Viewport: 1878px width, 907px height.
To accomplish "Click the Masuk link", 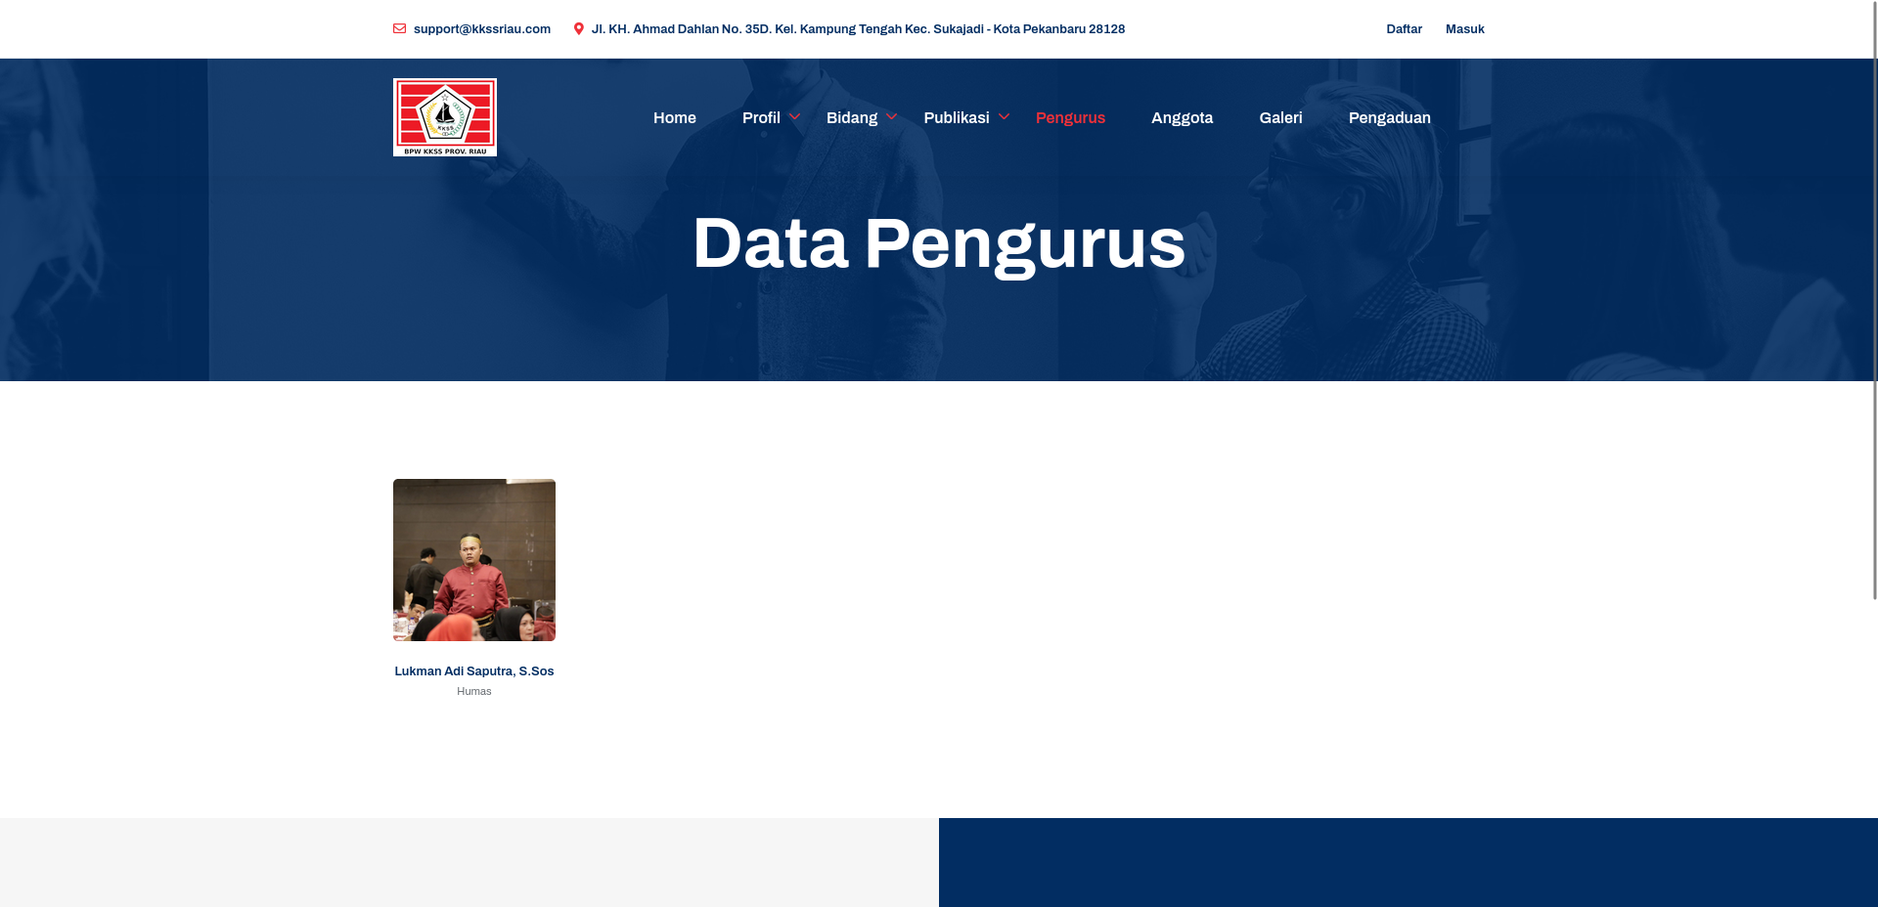I will click(x=1465, y=29).
